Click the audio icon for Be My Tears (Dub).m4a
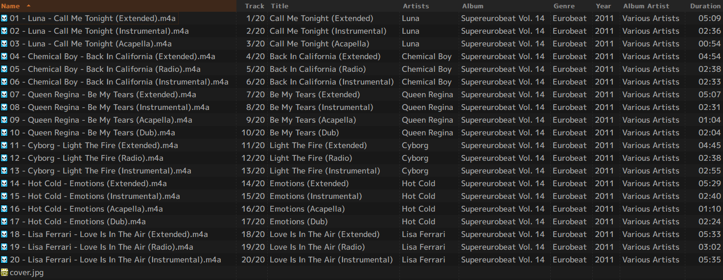The image size is (723, 280). click(x=4, y=133)
